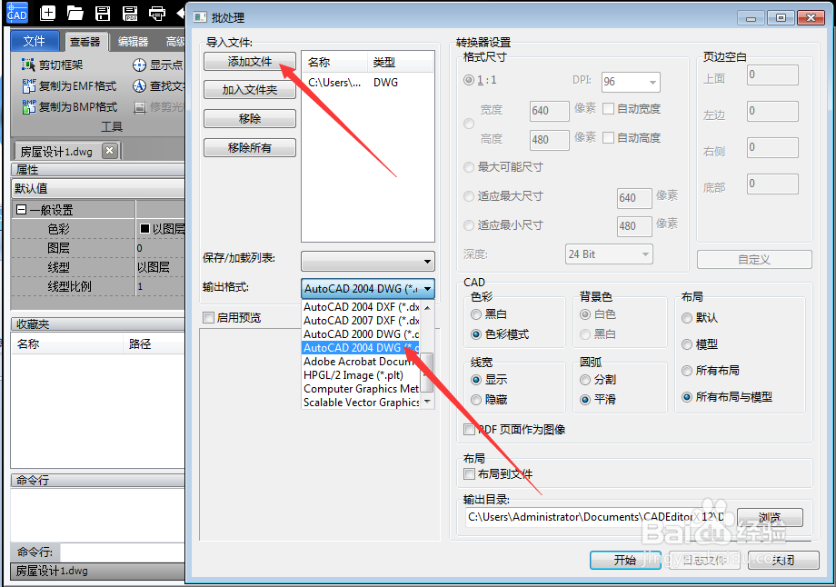Collapse the 一般设置 property group

[x=21, y=210]
